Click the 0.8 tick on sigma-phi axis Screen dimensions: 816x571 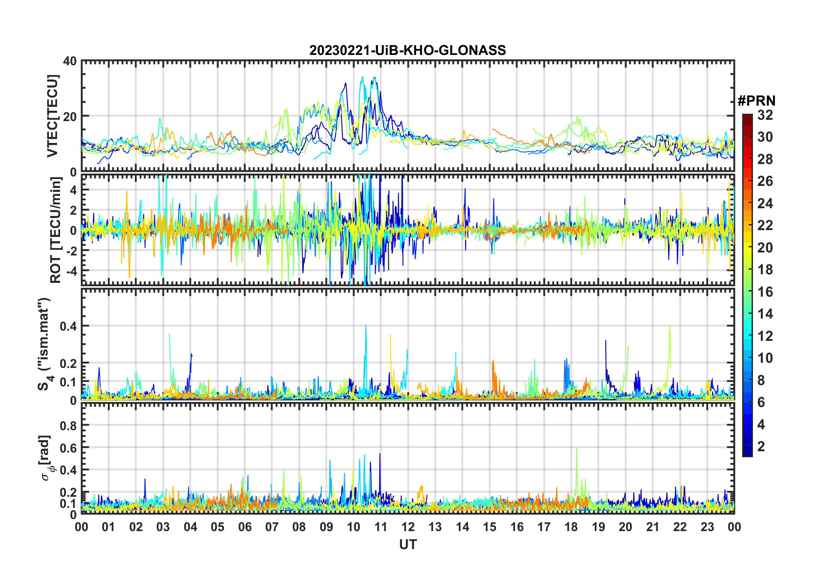(x=69, y=425)
